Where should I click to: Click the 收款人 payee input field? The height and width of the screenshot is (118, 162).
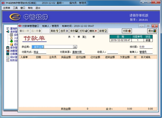(x=113, y=52)
